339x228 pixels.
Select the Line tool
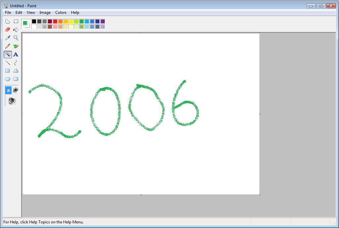pyautogui.click(x=8, y=62)
